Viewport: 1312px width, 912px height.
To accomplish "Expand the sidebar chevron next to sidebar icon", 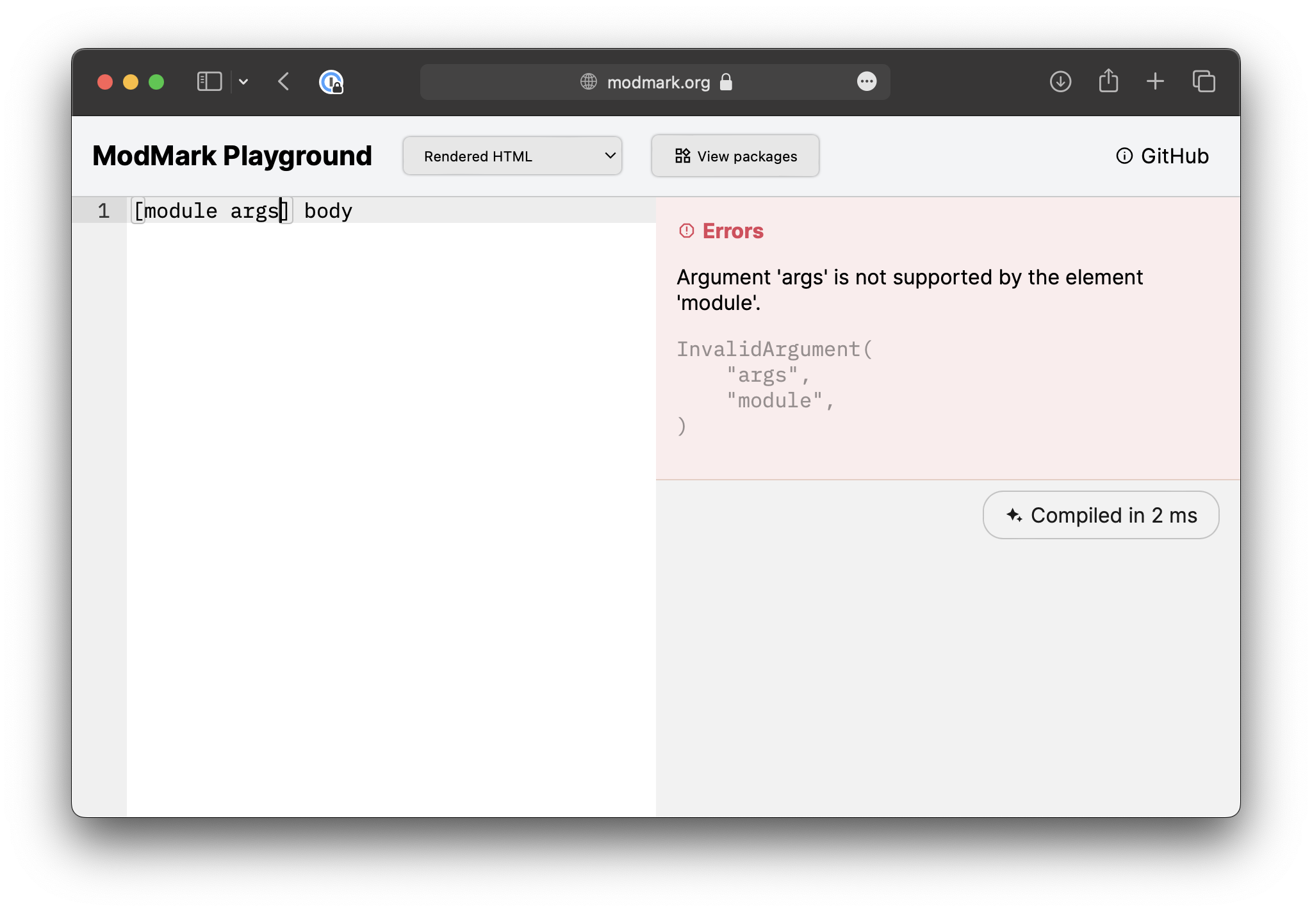I will pyautogui.click(x=244, y=82).
